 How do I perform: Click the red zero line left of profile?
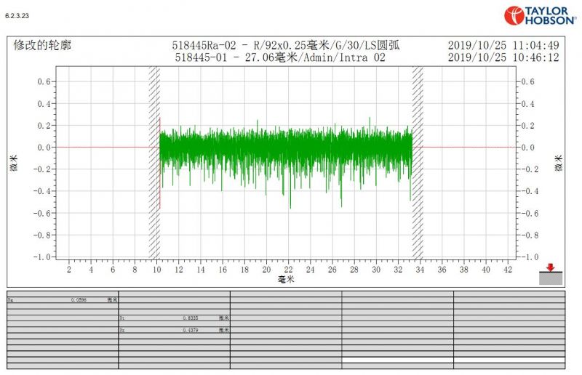point(102,147)
